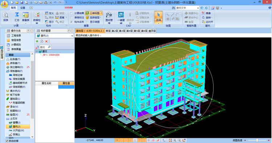Click the 边对齐 edge align tool
Image resolution: width=272 pixels, height=143 pixels.
[x=207, y=22]
